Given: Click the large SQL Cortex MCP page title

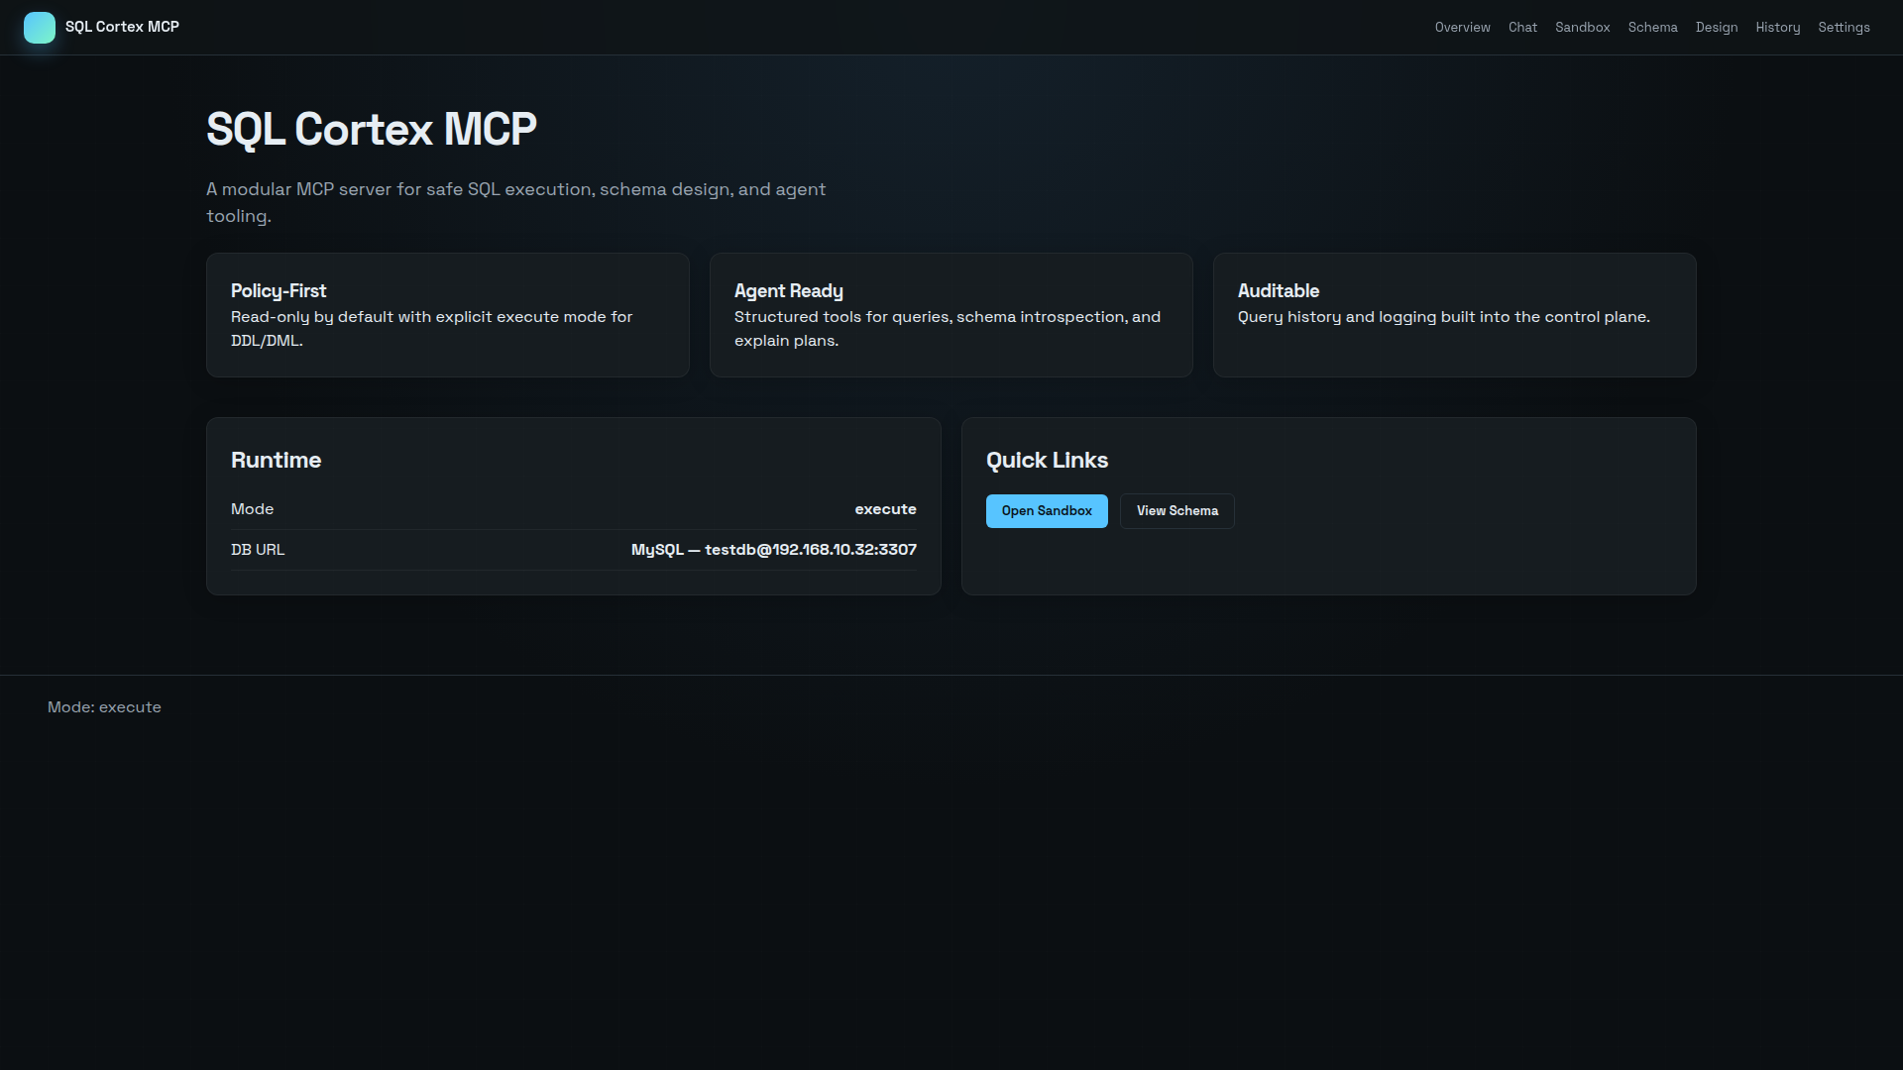Looking at the screenshot, I should point(372,130).
